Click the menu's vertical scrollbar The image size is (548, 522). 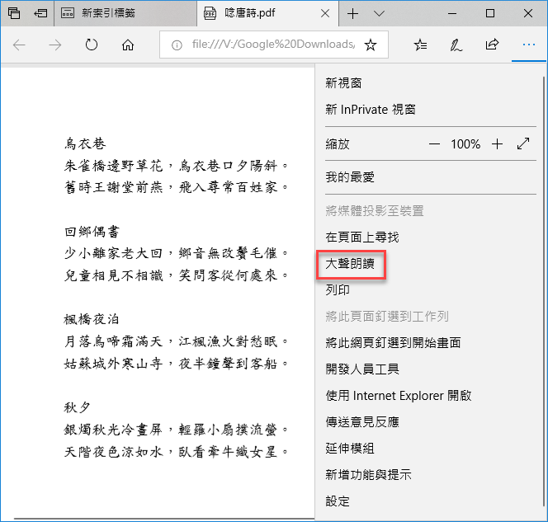(x=544, y=292)
